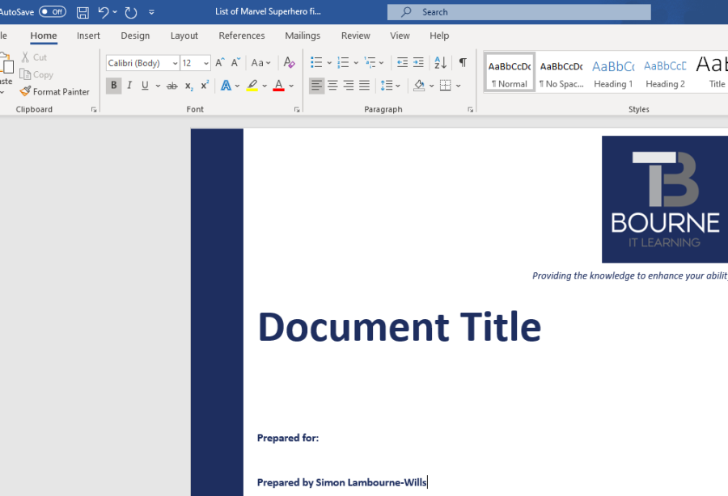The height and width of the screenshot is (496, 728).
Task: Apply the Heading 1 style
Action: pyautogui.click(x=613, y=73)
